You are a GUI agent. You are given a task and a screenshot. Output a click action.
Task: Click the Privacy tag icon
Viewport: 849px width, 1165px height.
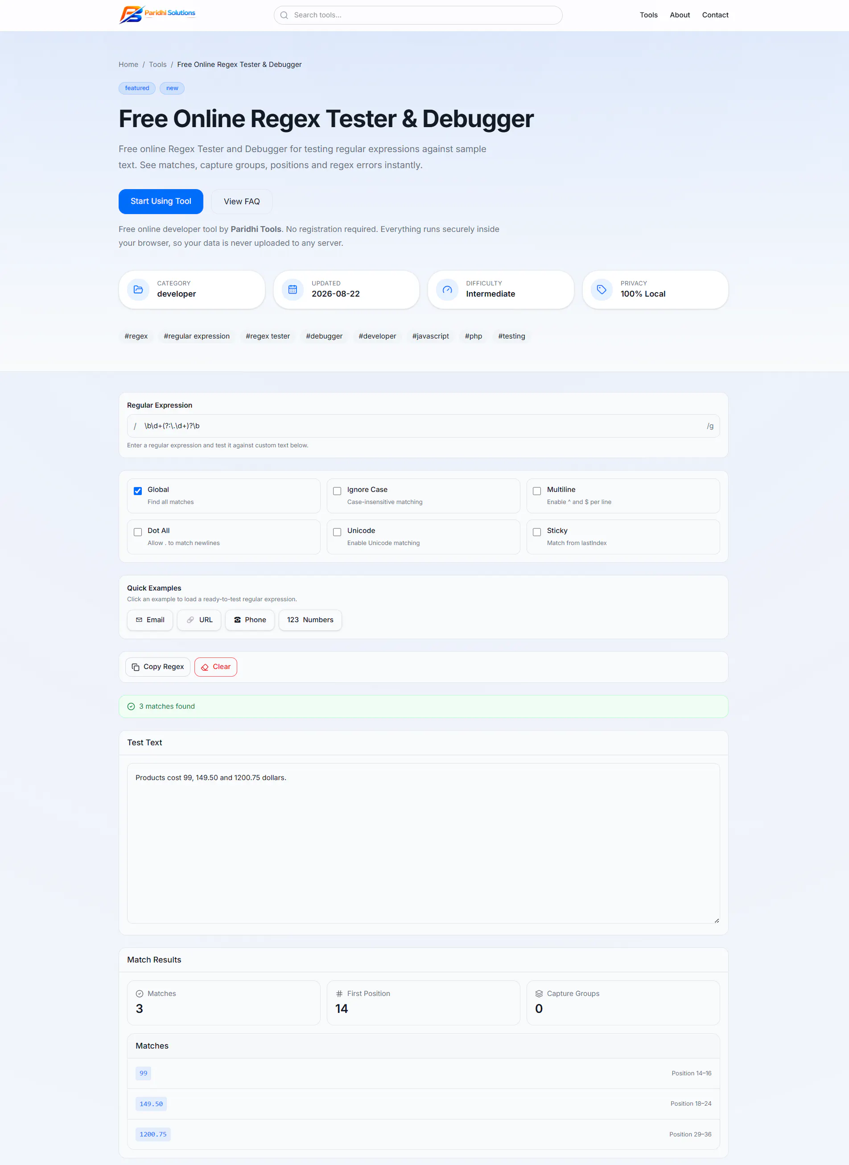(x=601, y=289)
